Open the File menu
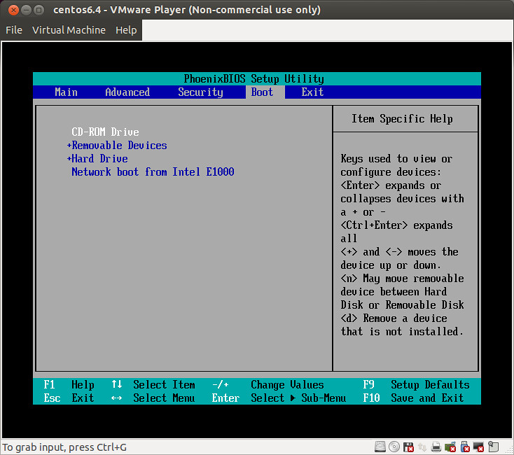Viewport: 514px width, 455px height. pyautogui.click(x=14, y=30)
